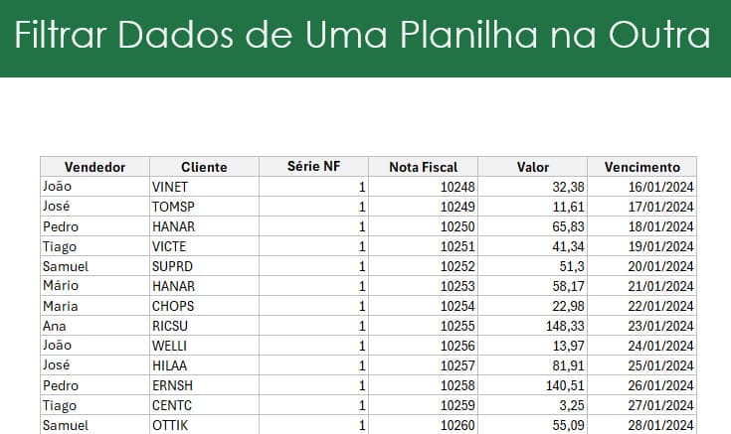Image resolution: width=731 pixels, height=434 pixels.
Task: Click the title Filtrar Dados de Uma Planilha
Action: (x=276, y=35)
